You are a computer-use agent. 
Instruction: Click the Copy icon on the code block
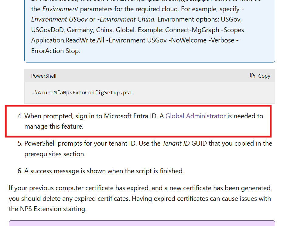[252, 76]
